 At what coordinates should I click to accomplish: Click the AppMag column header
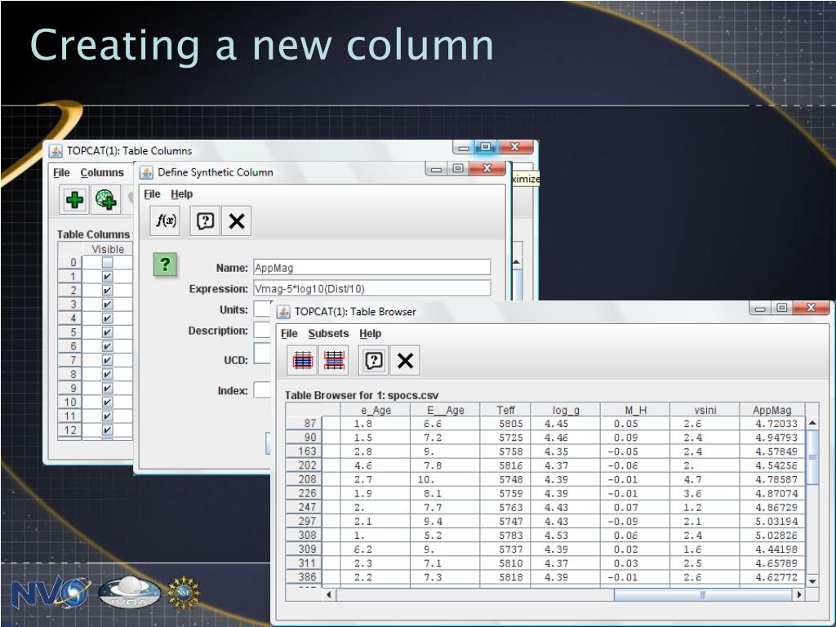tap(772, 410)
